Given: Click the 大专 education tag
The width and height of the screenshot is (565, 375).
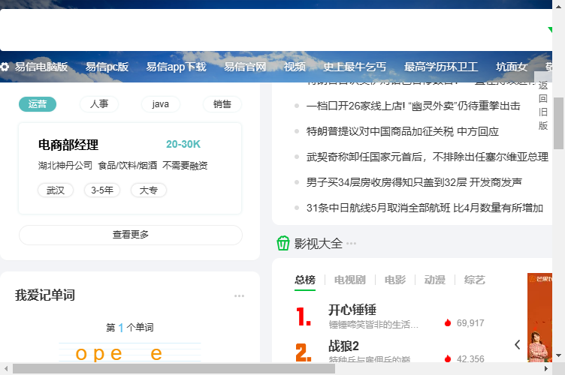Looking at the screenshot, I should (149, 190).
